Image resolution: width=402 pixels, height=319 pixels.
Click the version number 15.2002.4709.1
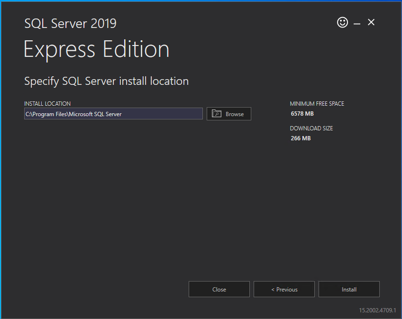(x=377, y=310)
